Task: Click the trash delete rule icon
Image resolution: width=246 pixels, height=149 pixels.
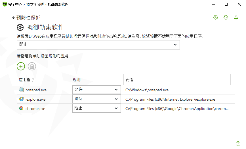Action: [32, 66]
